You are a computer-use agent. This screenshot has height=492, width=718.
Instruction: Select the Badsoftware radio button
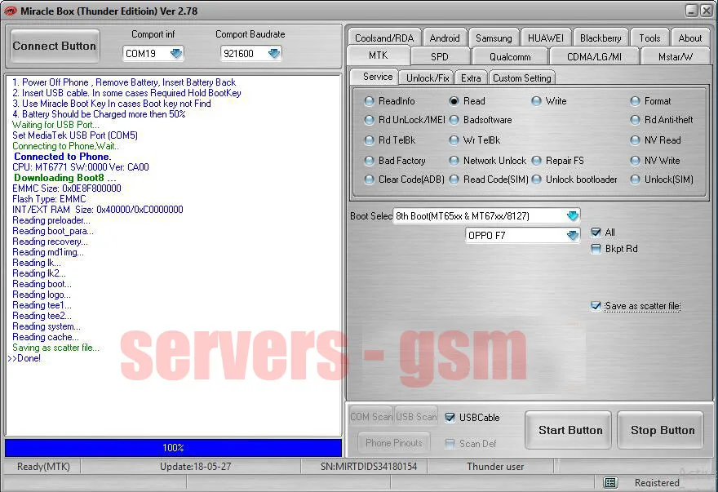pos(454,120)
